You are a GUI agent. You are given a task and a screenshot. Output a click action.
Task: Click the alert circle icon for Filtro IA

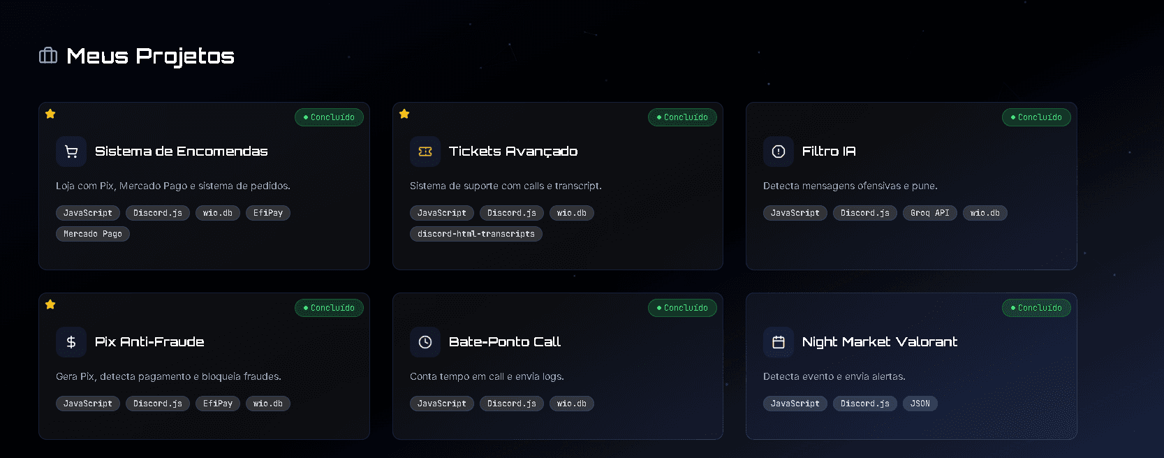pyautogui.click(x=779, y=152)
